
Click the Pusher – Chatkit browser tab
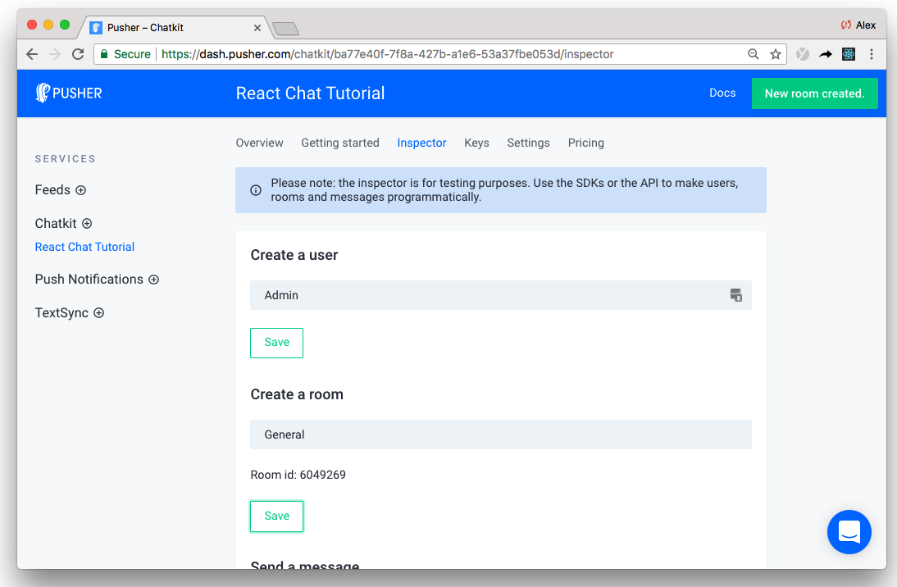(175, 27)
